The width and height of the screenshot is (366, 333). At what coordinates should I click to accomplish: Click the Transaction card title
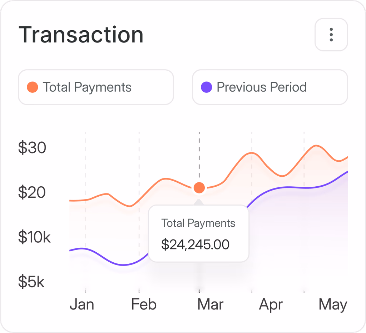coord(81,35)
